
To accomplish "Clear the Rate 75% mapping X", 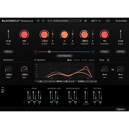I will 27,74.
